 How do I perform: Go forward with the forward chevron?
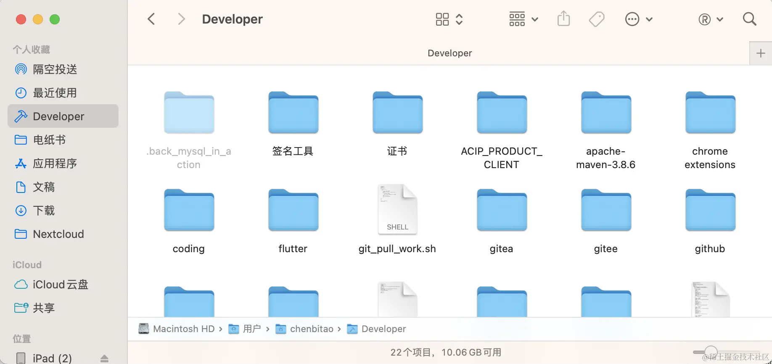point(181,19)
